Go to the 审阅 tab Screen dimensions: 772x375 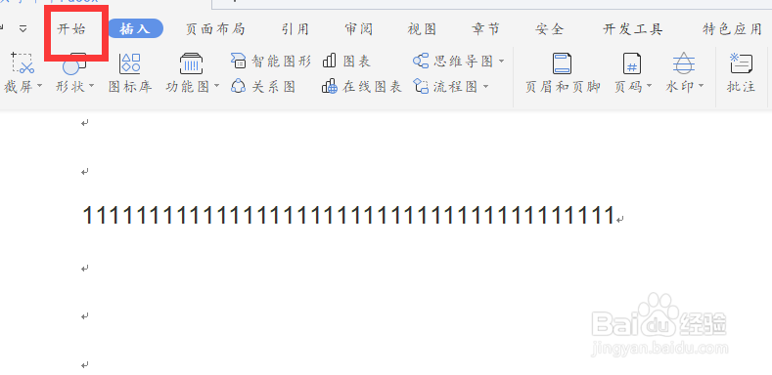(x=359, y=29)
